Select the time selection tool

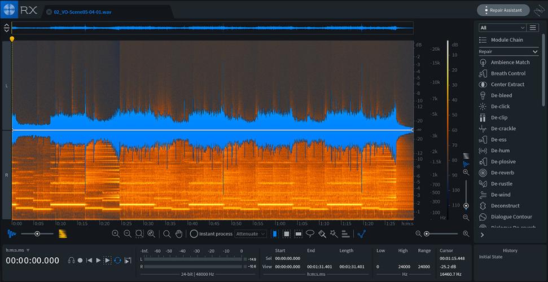[x=275, y=233]
